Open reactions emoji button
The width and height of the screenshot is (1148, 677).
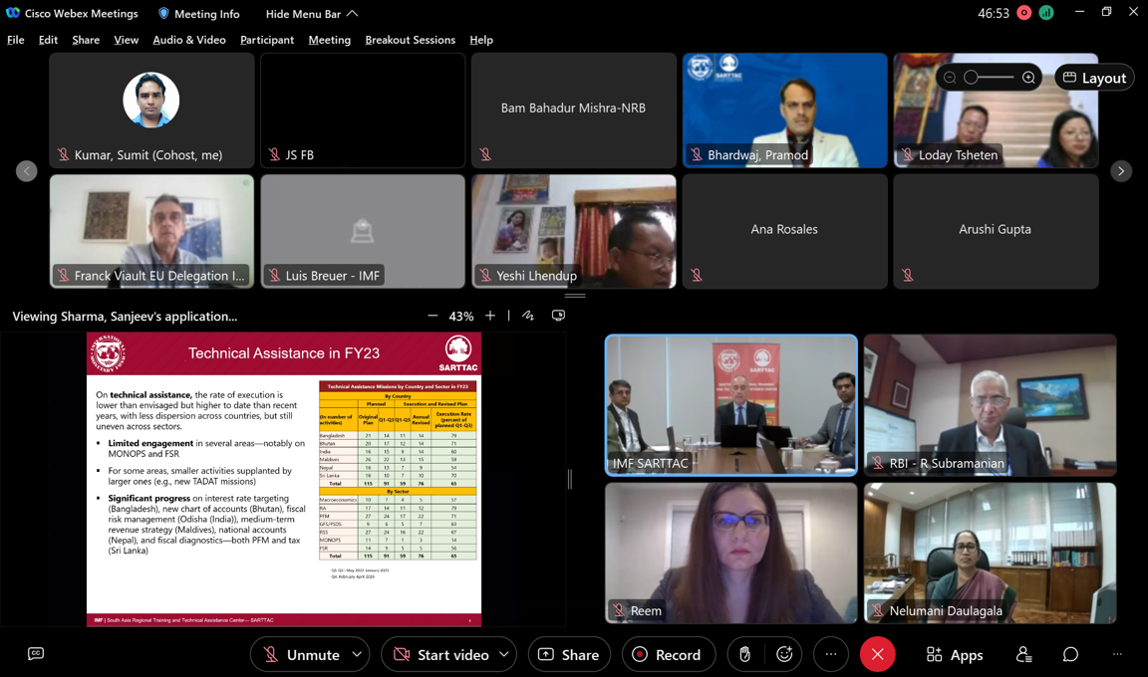click(785, 654)
